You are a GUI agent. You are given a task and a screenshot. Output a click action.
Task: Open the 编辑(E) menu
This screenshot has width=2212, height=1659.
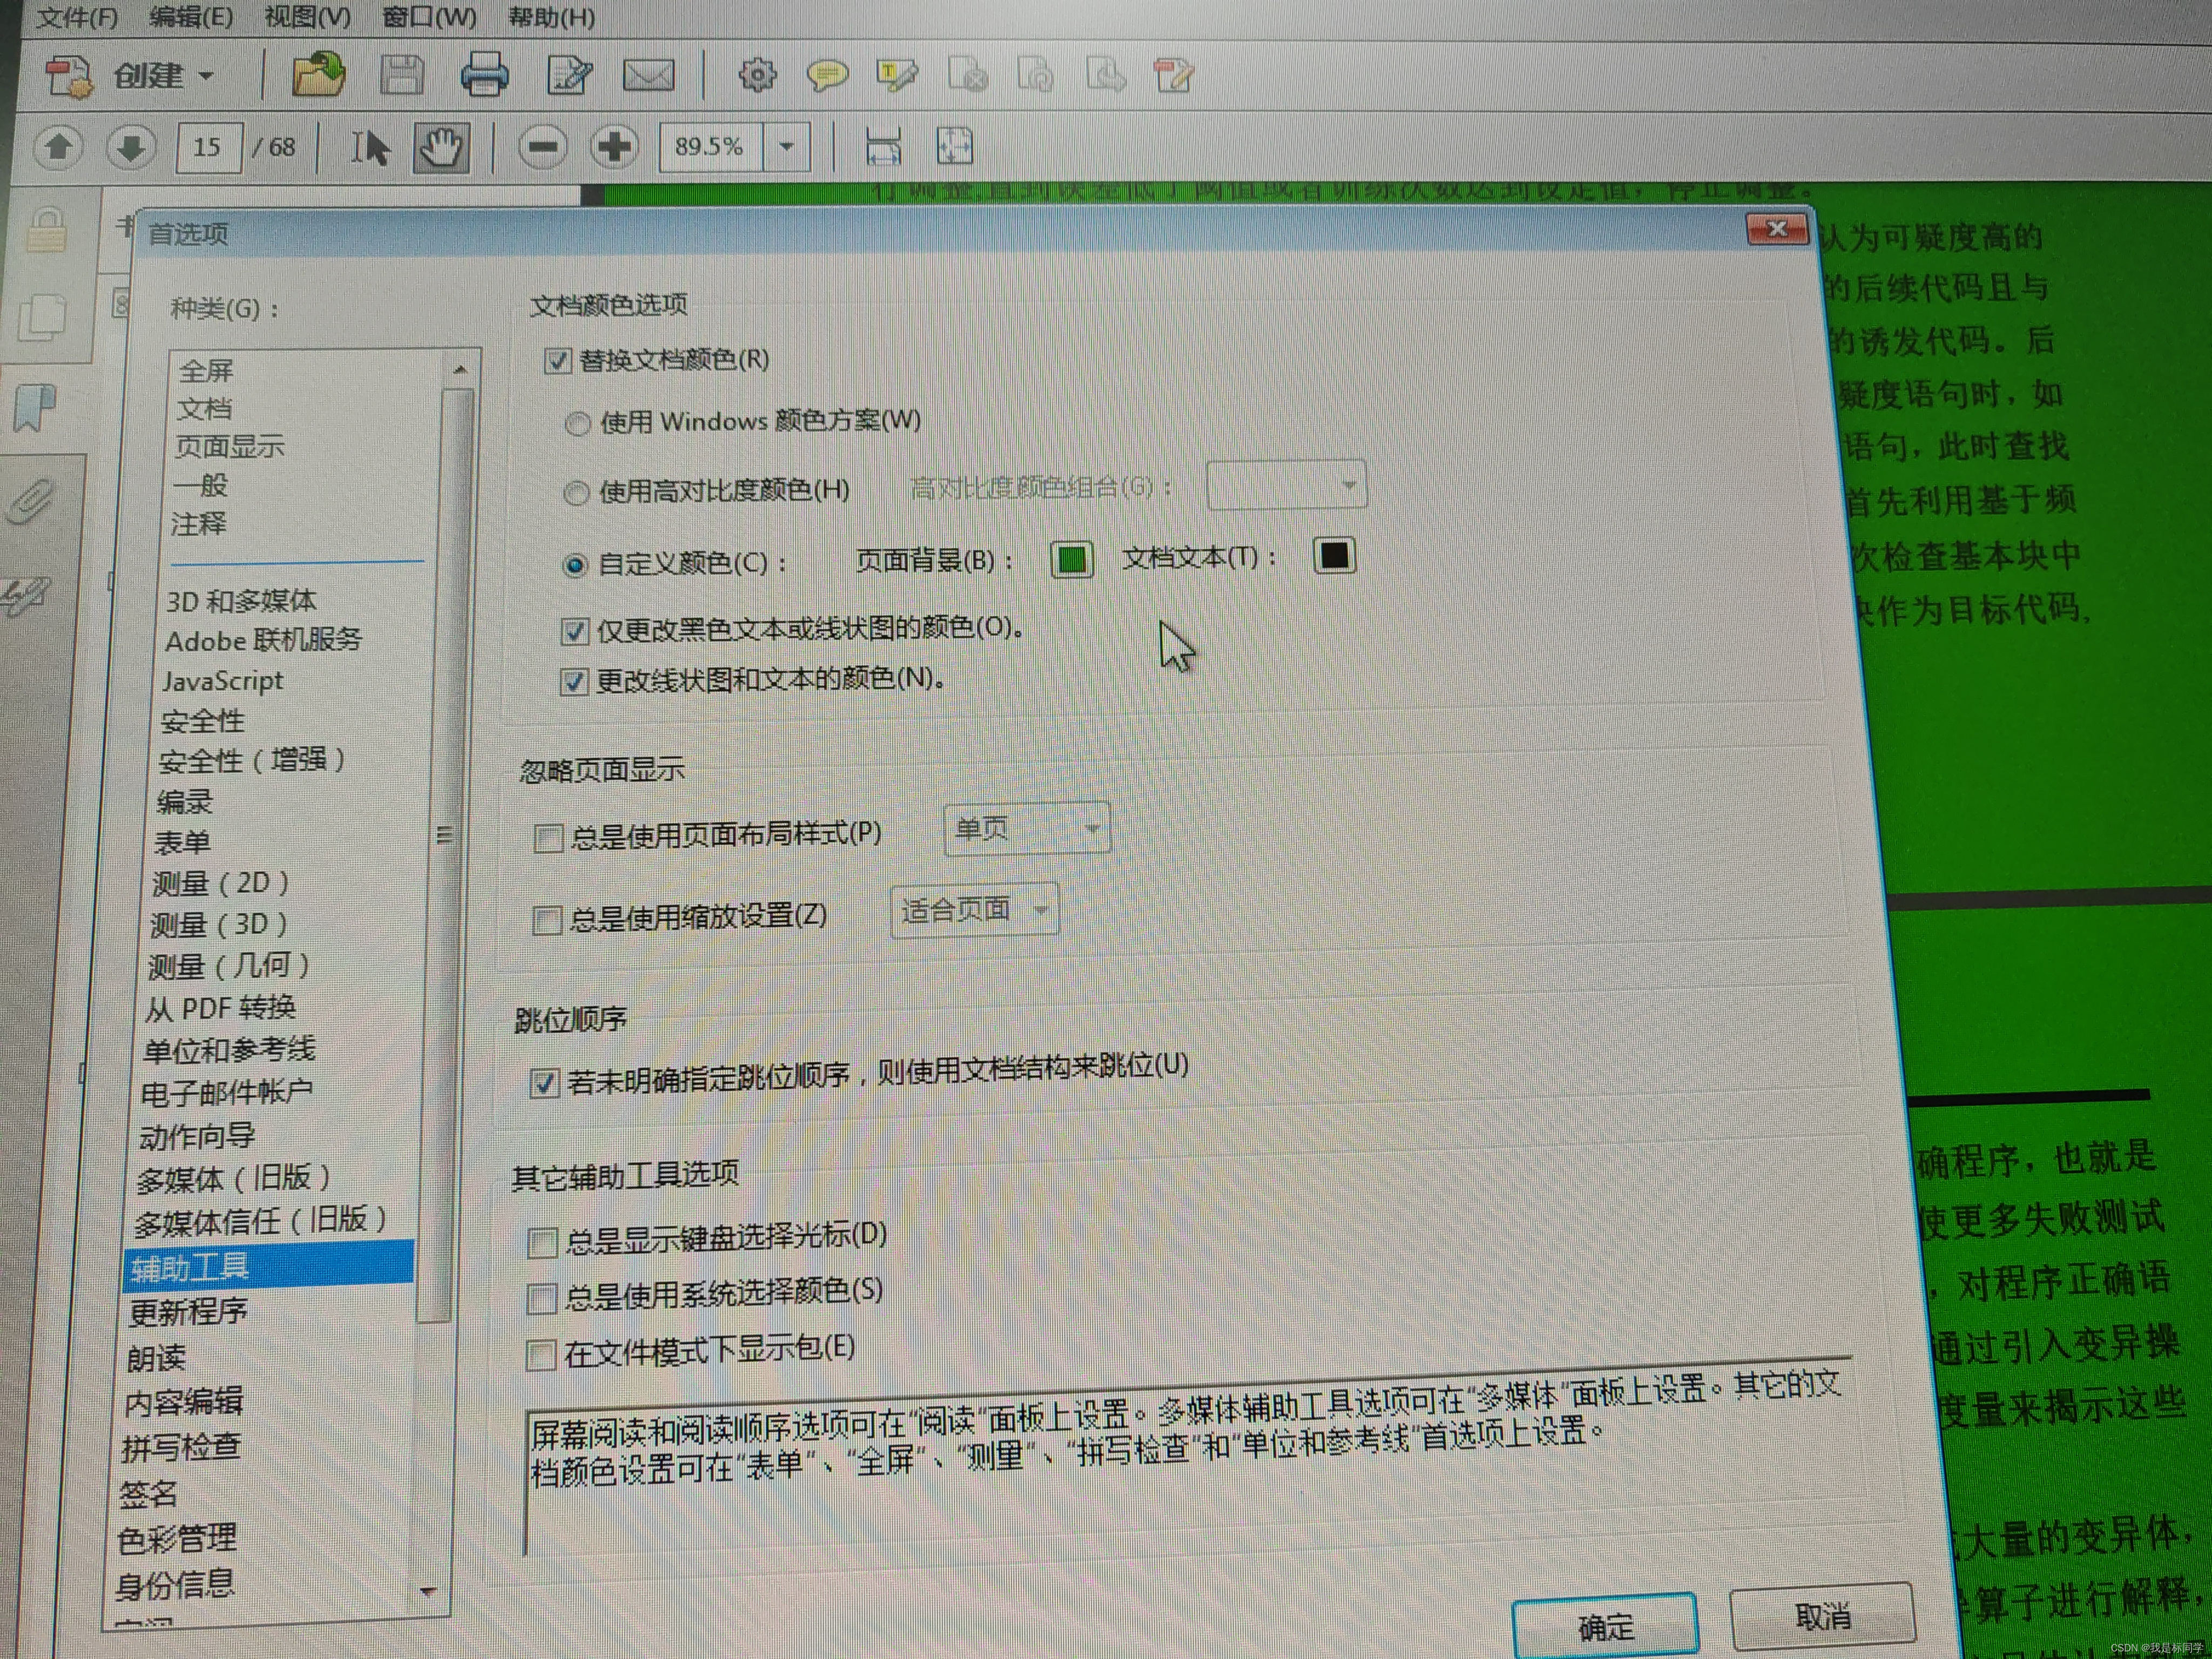pos(190,17)
